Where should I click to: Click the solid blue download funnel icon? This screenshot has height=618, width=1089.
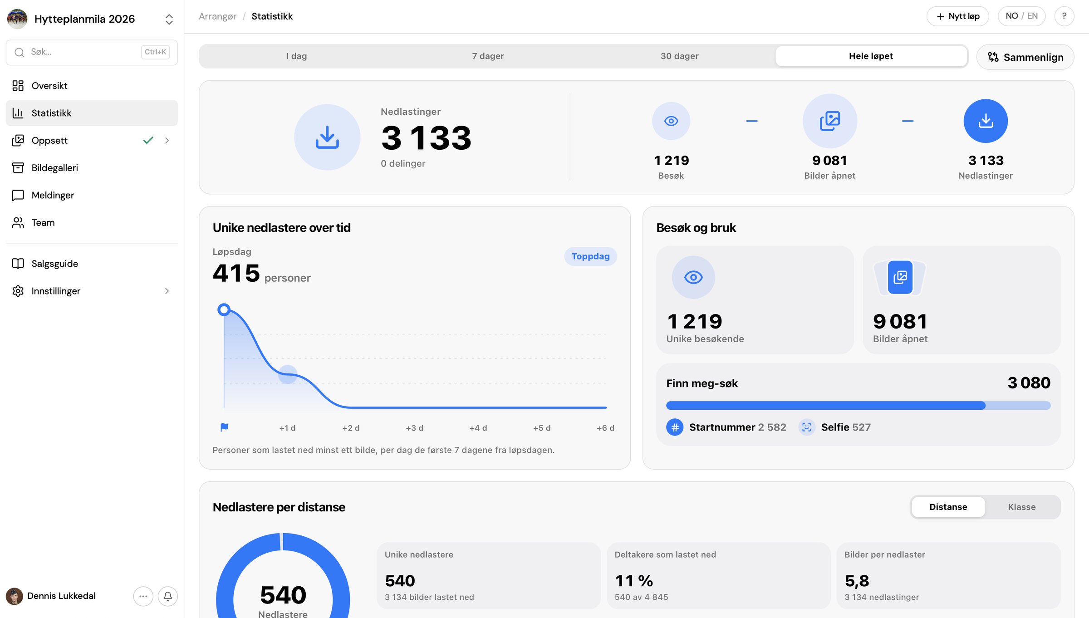tap(986, 121)
